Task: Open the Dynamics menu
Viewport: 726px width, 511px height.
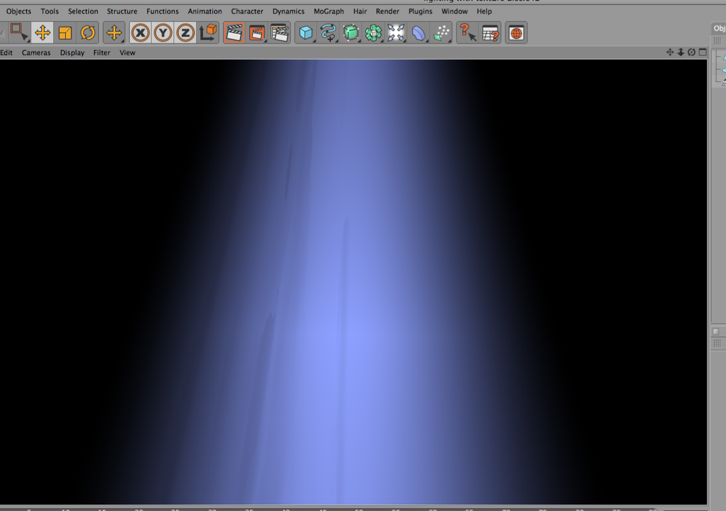Action: (x=288, y=11)
